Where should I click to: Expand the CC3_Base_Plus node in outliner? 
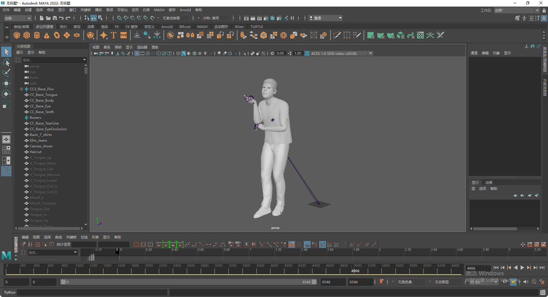pyautogui.click(x=22, y=89)
